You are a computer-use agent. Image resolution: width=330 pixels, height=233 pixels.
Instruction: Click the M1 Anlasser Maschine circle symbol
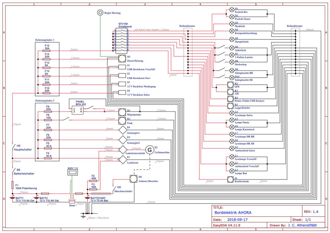[x=133, y=179]
